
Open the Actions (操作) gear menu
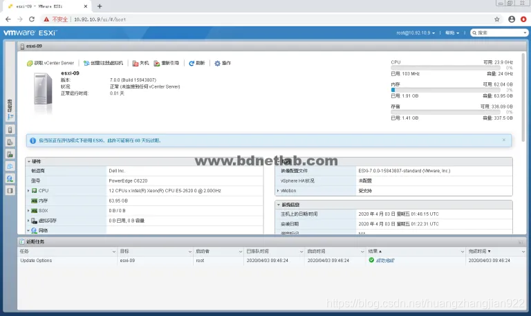(223, 63)
